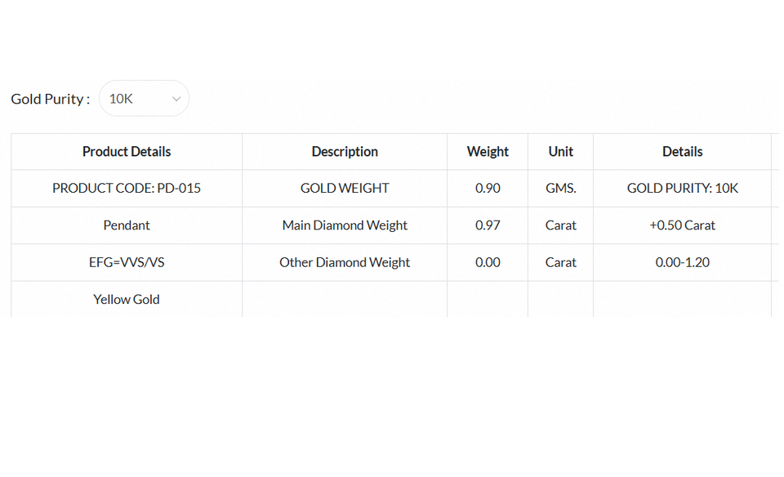Select the 10K value text in dropdown

coord(121,99)
